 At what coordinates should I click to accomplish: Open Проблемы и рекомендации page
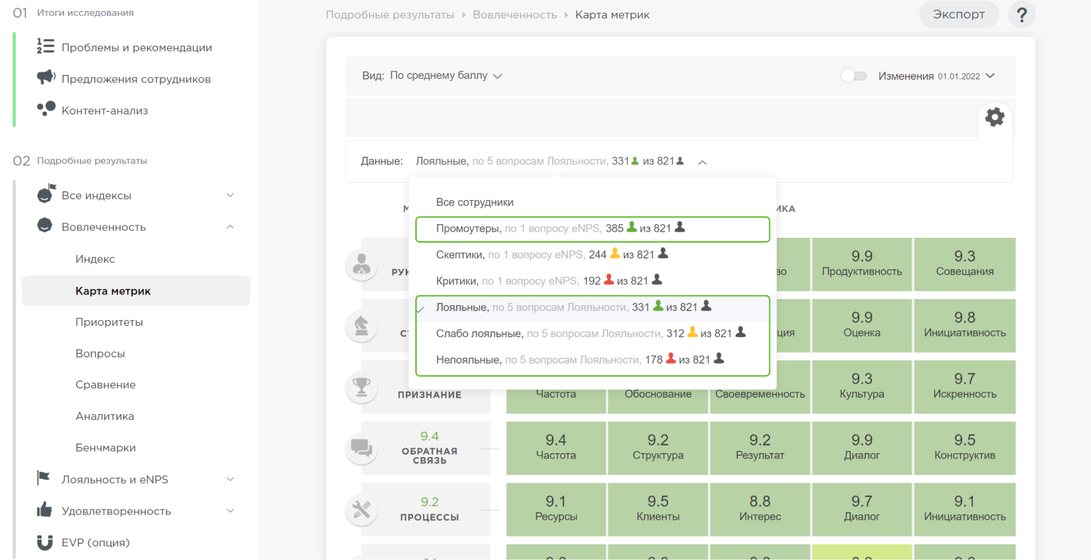pyautogui.click(x=136, y=48)
